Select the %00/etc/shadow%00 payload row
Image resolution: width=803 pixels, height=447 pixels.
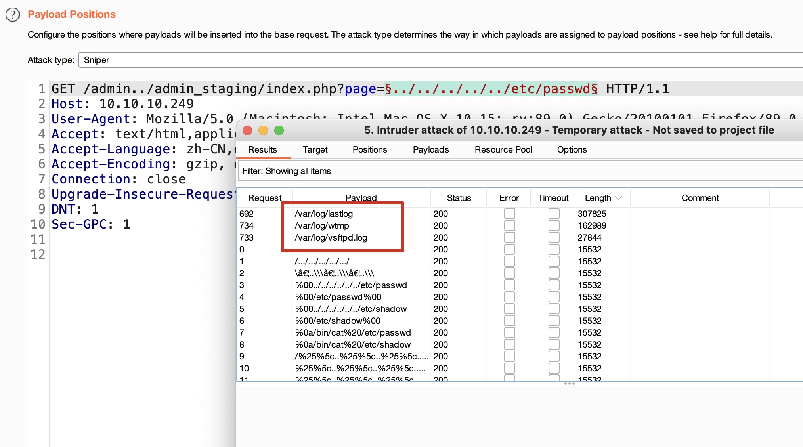[338, 321]
